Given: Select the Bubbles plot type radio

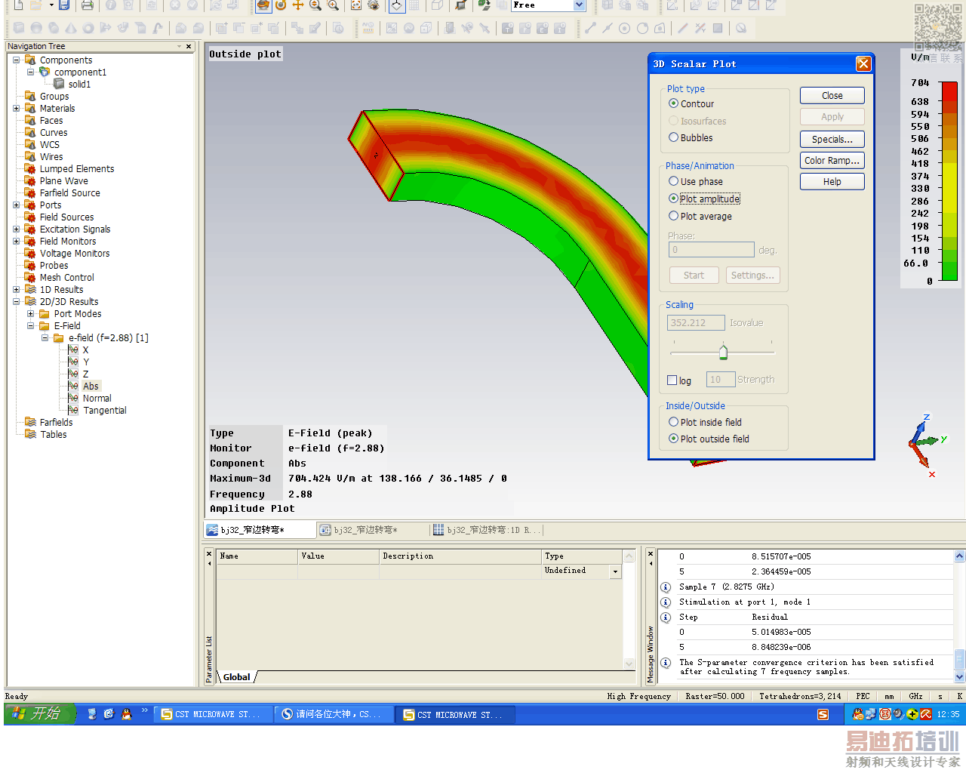Looking at the screenshot, I should 673,137.
